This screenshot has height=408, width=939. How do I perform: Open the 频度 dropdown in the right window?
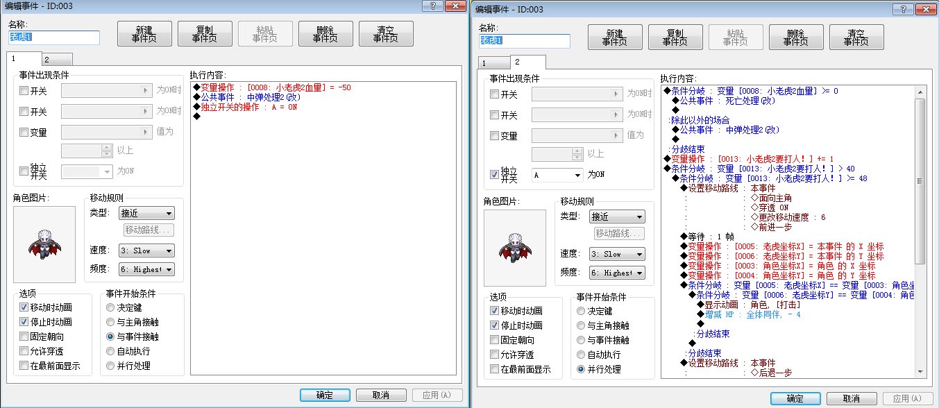[616, 273]
